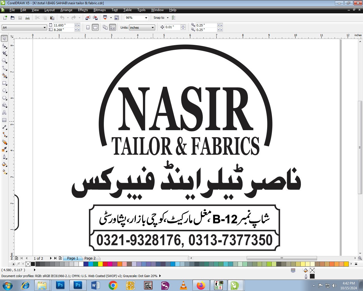Open the Units inches dropdown
Viewport: 363px width, 291px height.
click(x=153, y=28)
